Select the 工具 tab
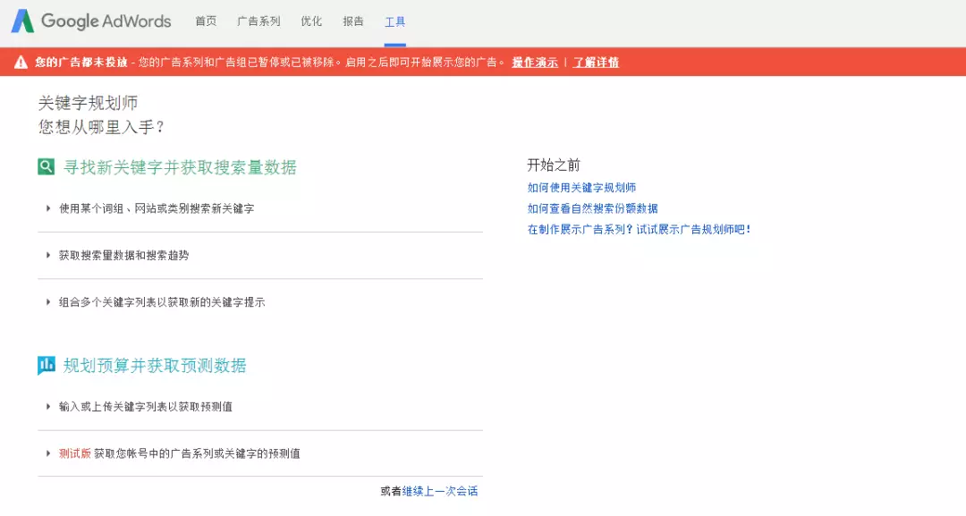966x516 pixels. coord(395,21)
